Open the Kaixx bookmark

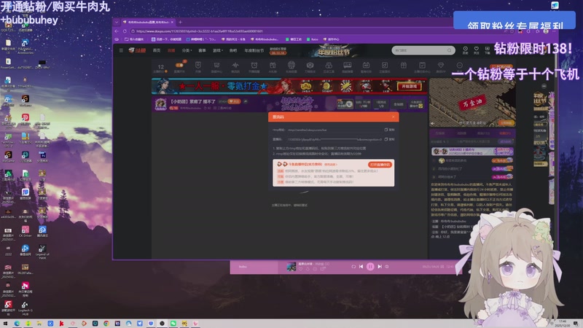coord(313,39)
